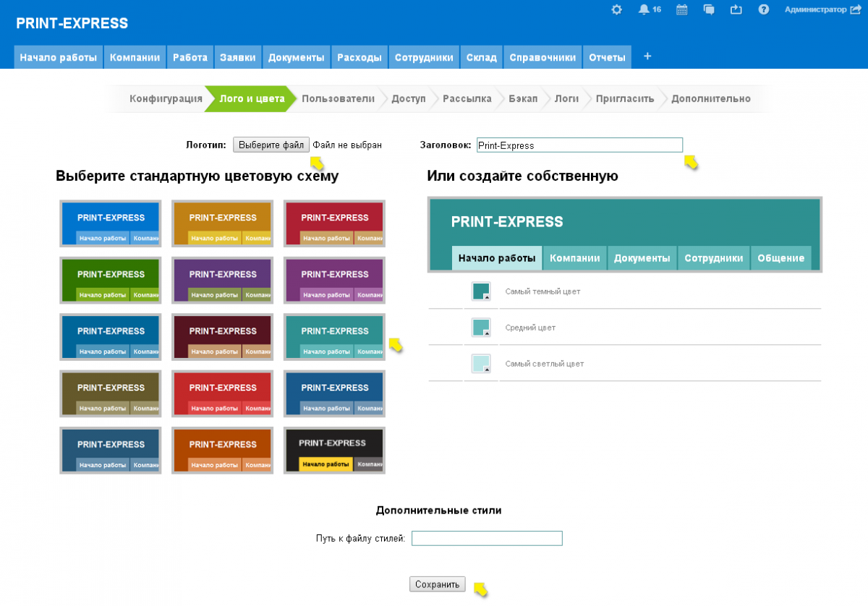Open the calendar icon in header
Viewport: 868px width, 606px height.
click(681, 9)
